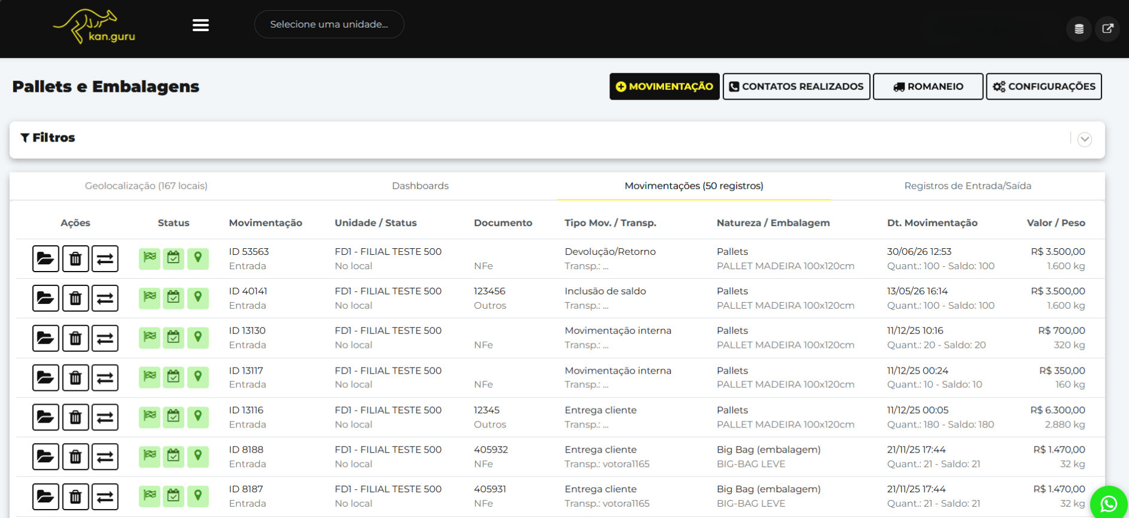Click document number 123456
This screenshot has height=518, width=1129.
(x=490, y=291)
